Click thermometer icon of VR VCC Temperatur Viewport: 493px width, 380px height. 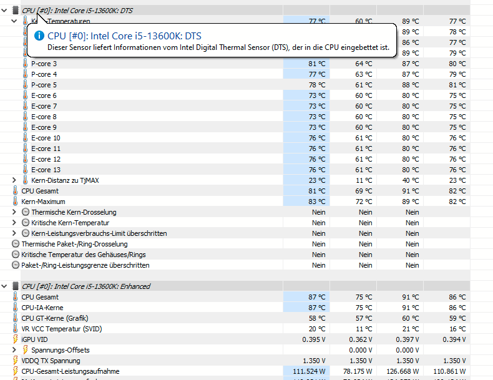point(15,329)
